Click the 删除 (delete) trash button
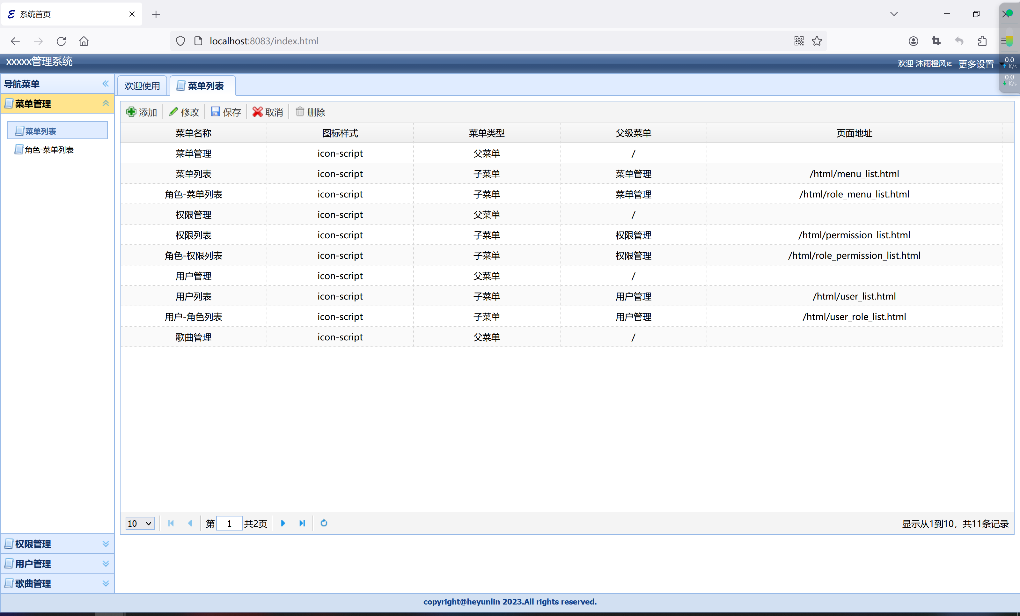 pyautogui.click(x=311, y=112)
